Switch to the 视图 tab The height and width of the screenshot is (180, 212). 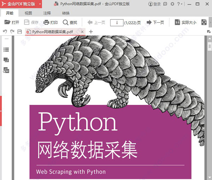[x=28, y=13]
